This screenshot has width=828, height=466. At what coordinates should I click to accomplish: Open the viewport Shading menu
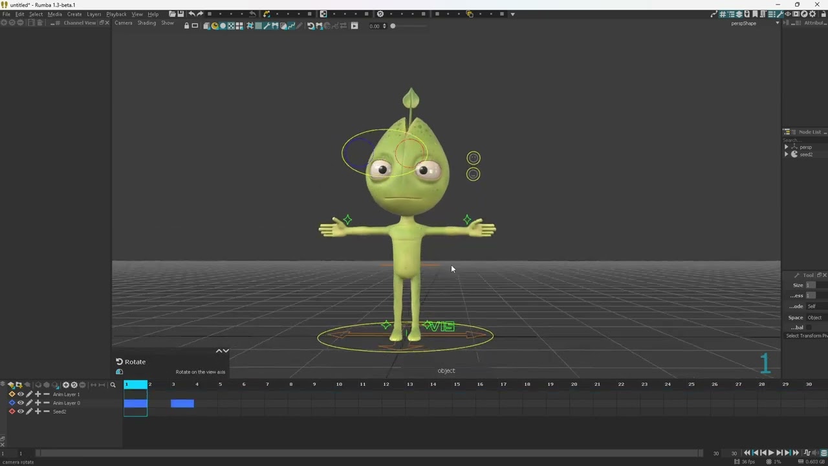[147, 23]
